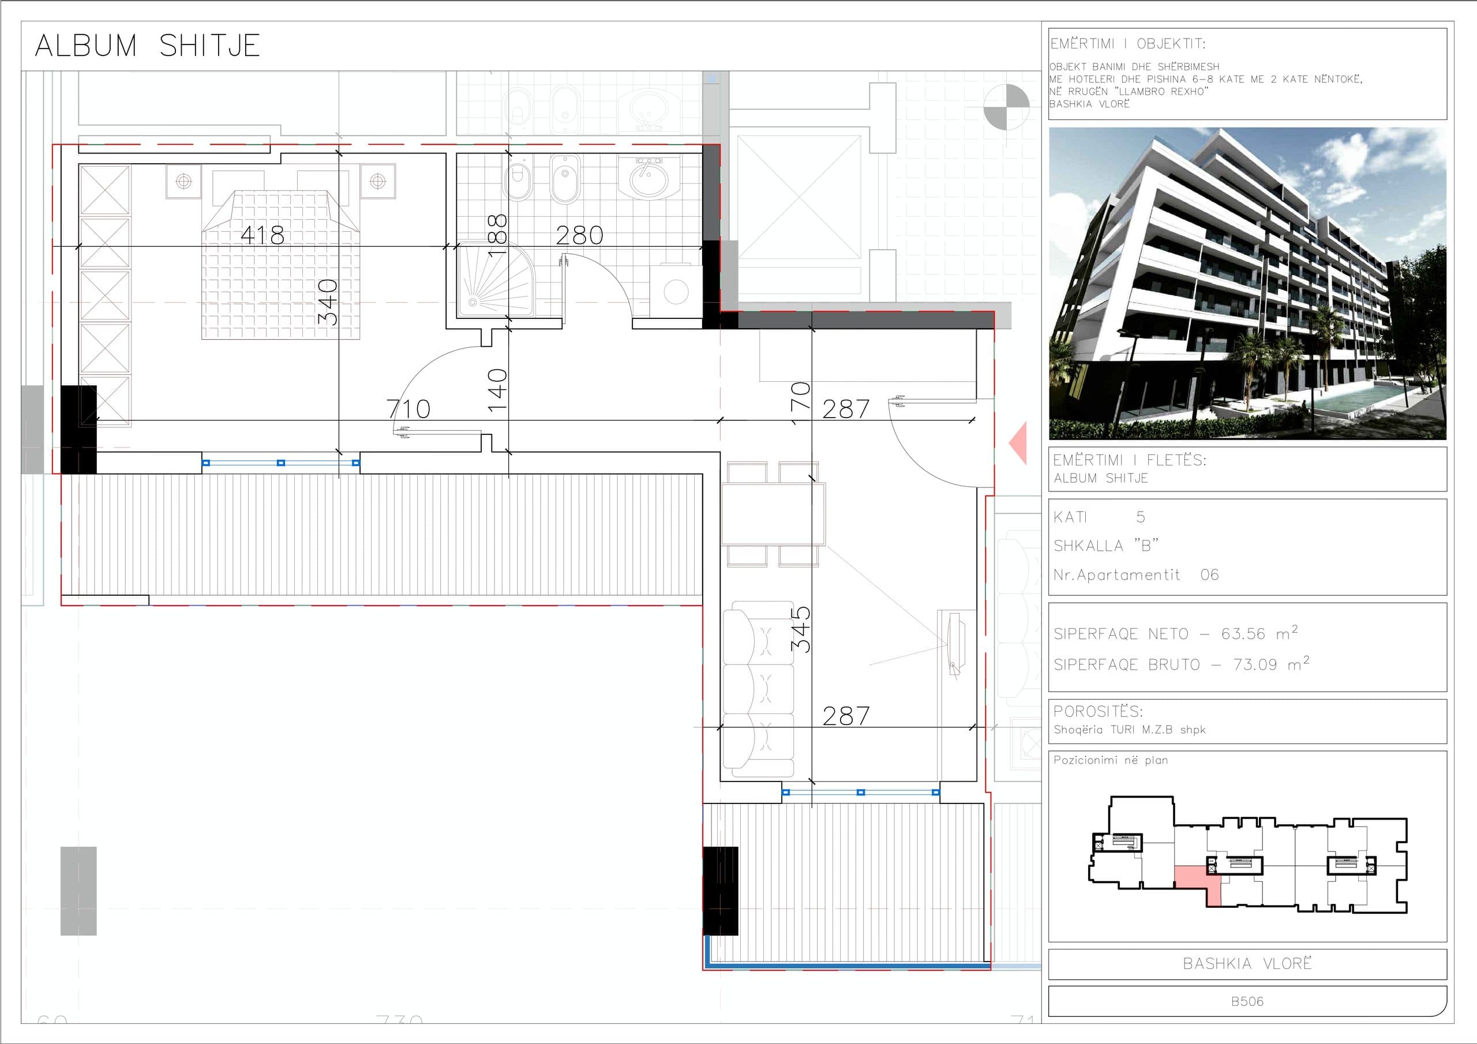Click the KATI 5 floor label
Viewport: 1477px width, 1044px height.
pos(1099,517)
